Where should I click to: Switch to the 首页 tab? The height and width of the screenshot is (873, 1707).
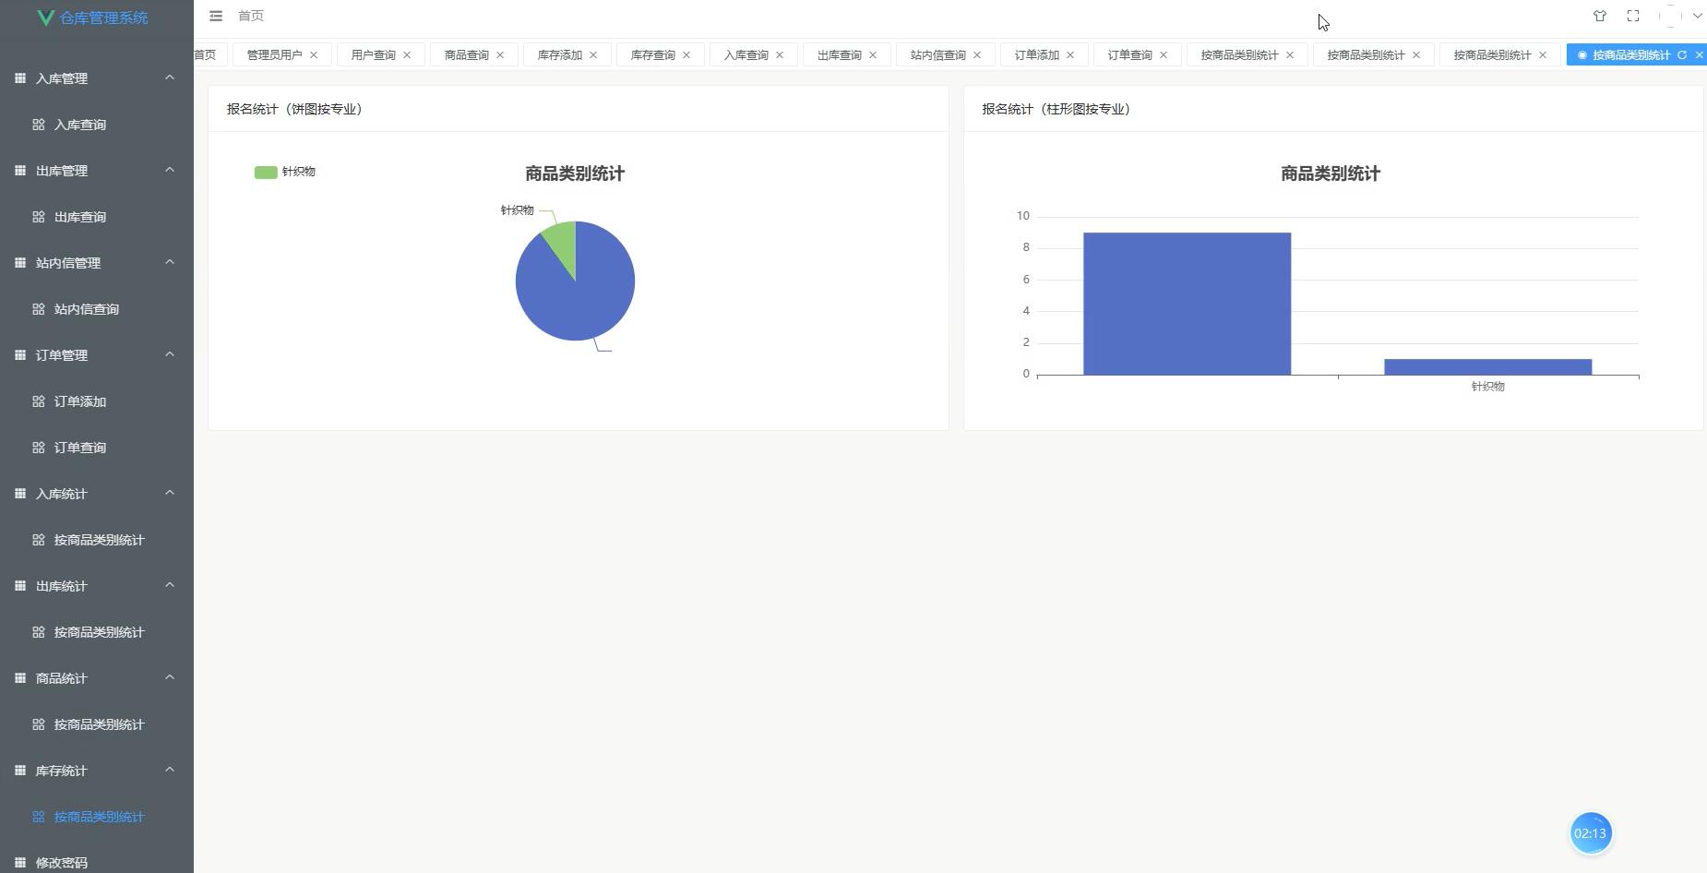coord(204,54)
